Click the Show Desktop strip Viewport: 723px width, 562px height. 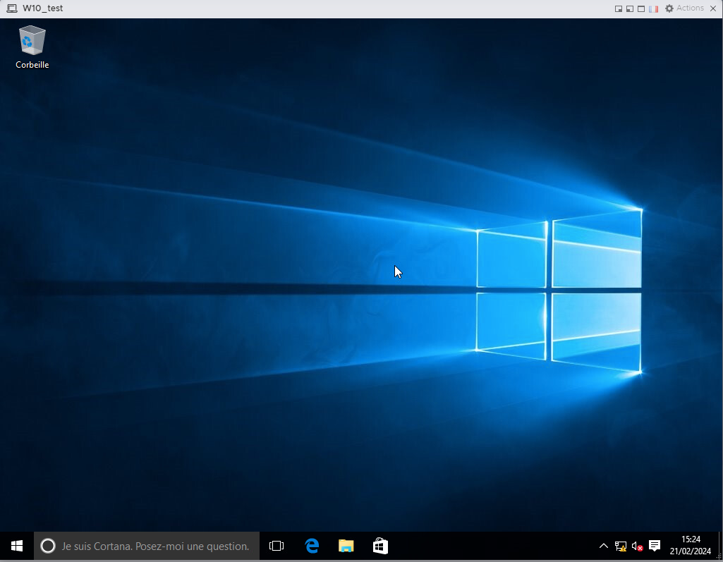(x=720, y=546)
